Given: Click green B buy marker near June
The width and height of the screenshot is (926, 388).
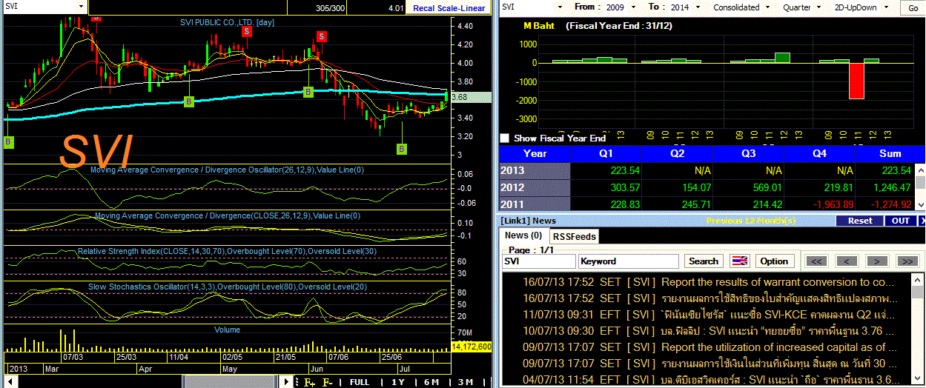Looking at the screenshot, I should click(308, 91).
